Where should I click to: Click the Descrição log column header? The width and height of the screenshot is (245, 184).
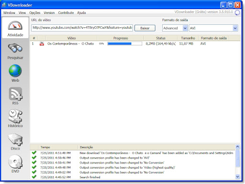point(156,147)
